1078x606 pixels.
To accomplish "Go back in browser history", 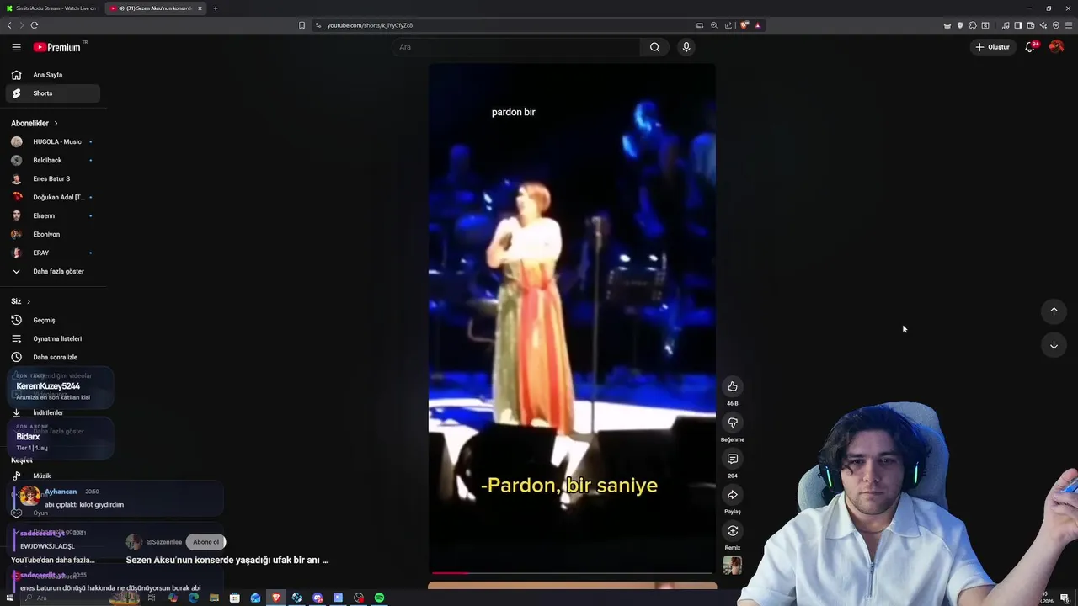I will [x=9, y=25].
